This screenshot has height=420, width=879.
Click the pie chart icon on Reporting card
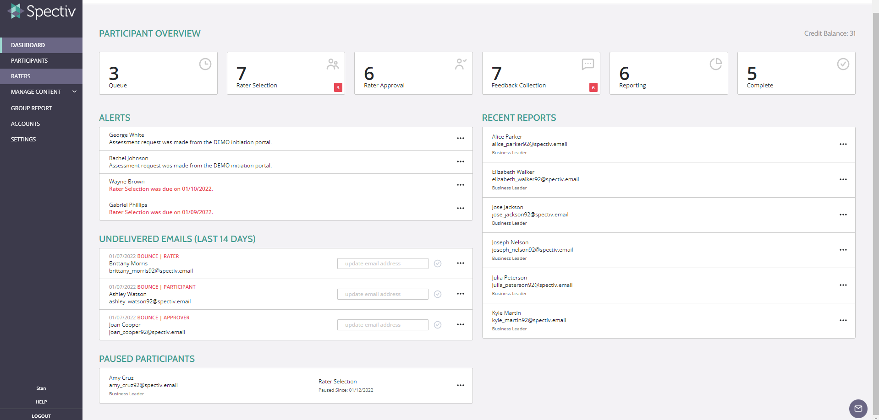tap(715, 64)
